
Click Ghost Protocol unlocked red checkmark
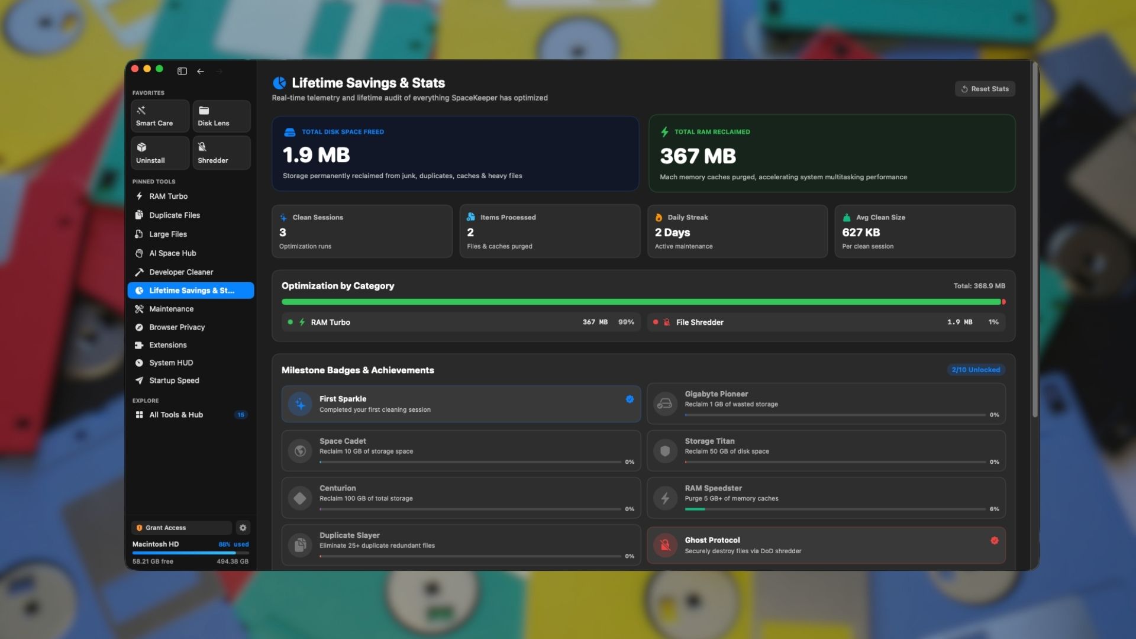coord(994,540)
